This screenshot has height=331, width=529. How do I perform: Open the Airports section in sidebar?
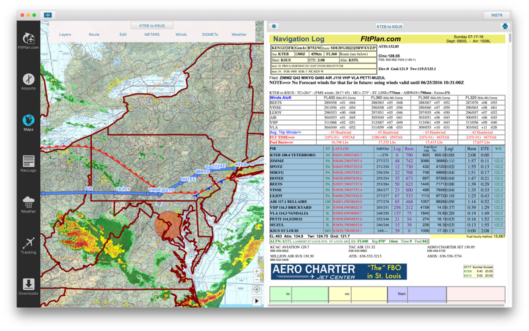click(28, 81)
